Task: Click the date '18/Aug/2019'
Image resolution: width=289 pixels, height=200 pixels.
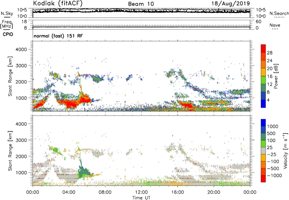Action: pos(230,3)
